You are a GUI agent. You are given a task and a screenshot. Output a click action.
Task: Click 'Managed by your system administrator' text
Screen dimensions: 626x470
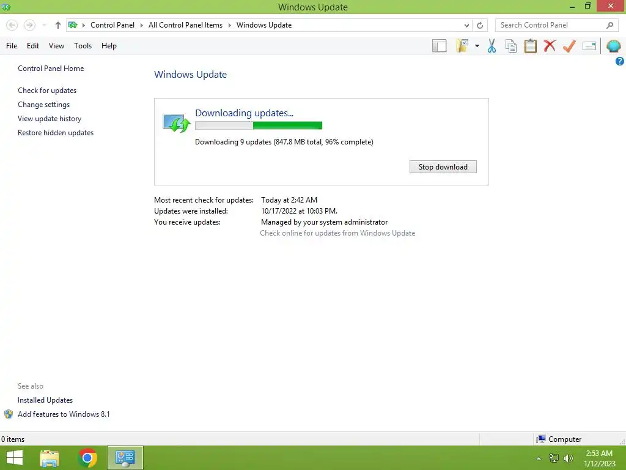pyautogui.click(x=324, y=222)
